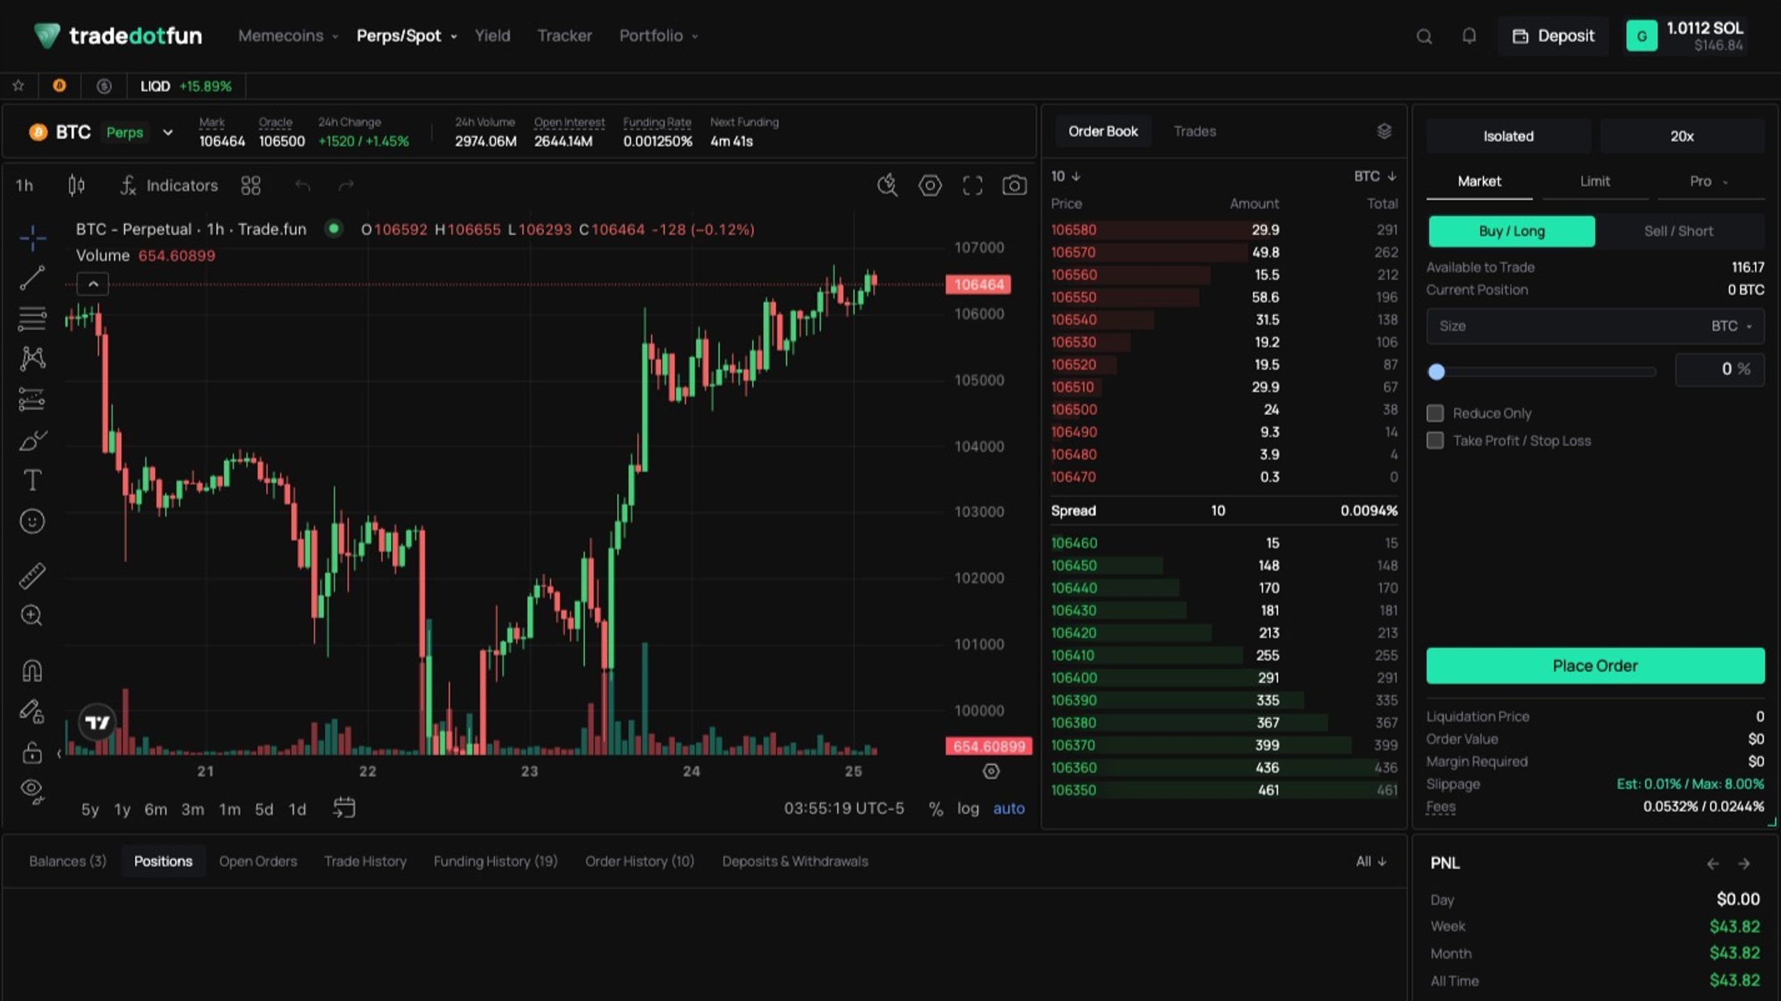This screenshot has height=1001, width=1781.
Task: Click the Size input field
Action: [x=1595, y=326]
